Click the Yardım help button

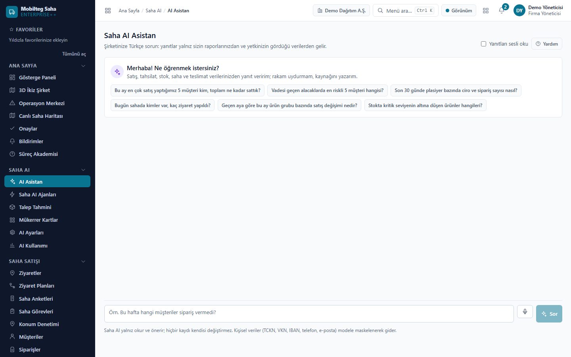tap(547, 44)
